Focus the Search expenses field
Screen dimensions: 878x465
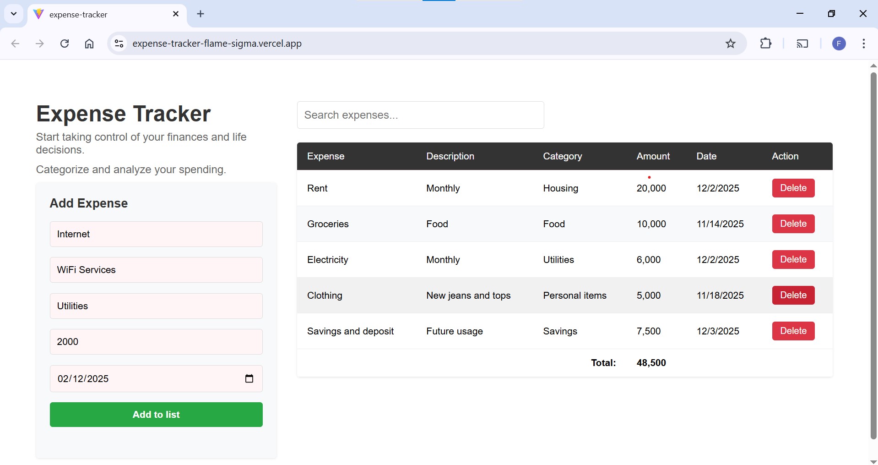[x=420, y=115]
